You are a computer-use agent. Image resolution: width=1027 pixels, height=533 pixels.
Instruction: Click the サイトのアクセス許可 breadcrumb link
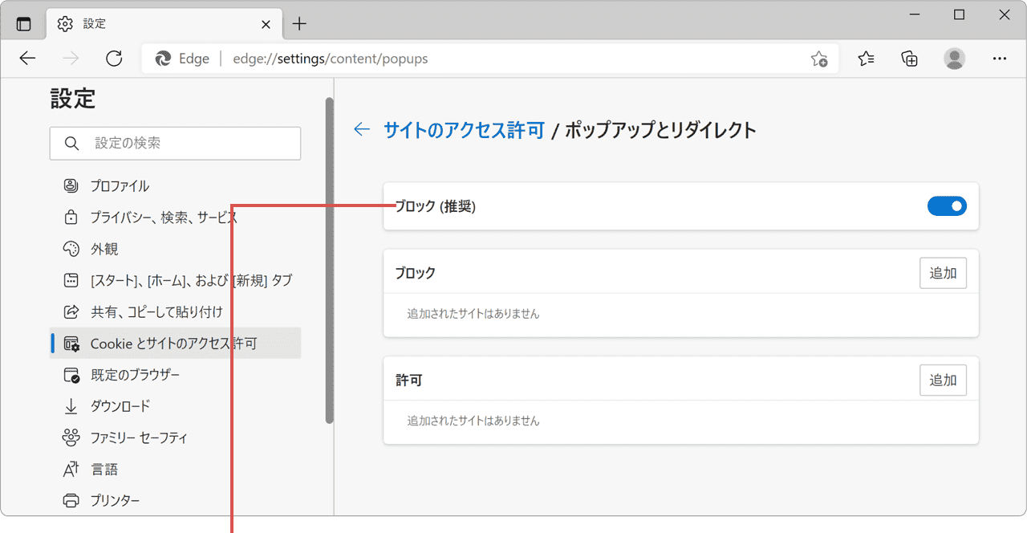coord(464,130)
